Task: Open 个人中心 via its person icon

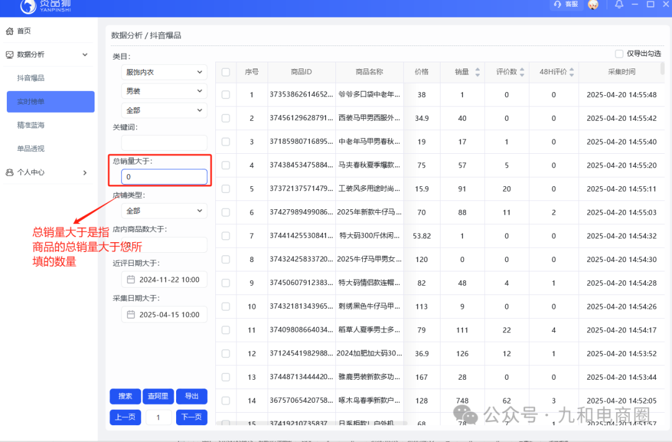Action: point(9,172)
